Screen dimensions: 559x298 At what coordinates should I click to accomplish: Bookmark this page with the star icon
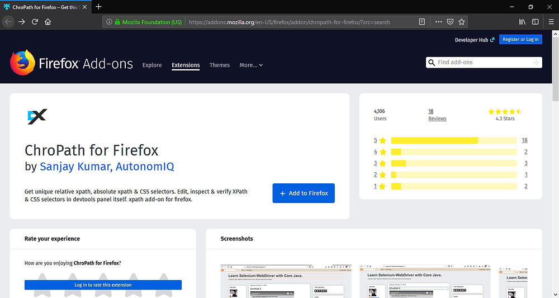462,22
